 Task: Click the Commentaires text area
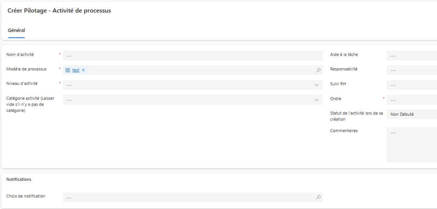[x=411, y=144]
